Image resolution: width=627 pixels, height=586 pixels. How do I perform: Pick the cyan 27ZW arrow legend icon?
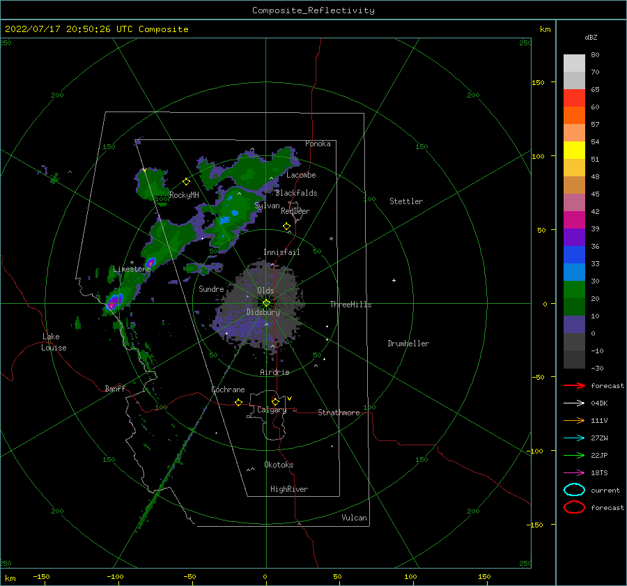(x=574, y=438)
